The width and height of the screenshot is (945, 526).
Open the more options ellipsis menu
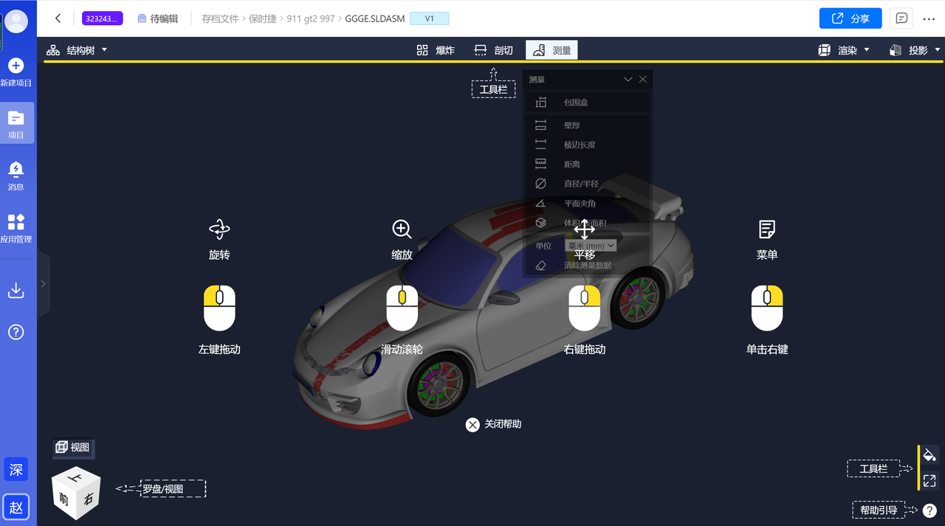coord(929,19)
